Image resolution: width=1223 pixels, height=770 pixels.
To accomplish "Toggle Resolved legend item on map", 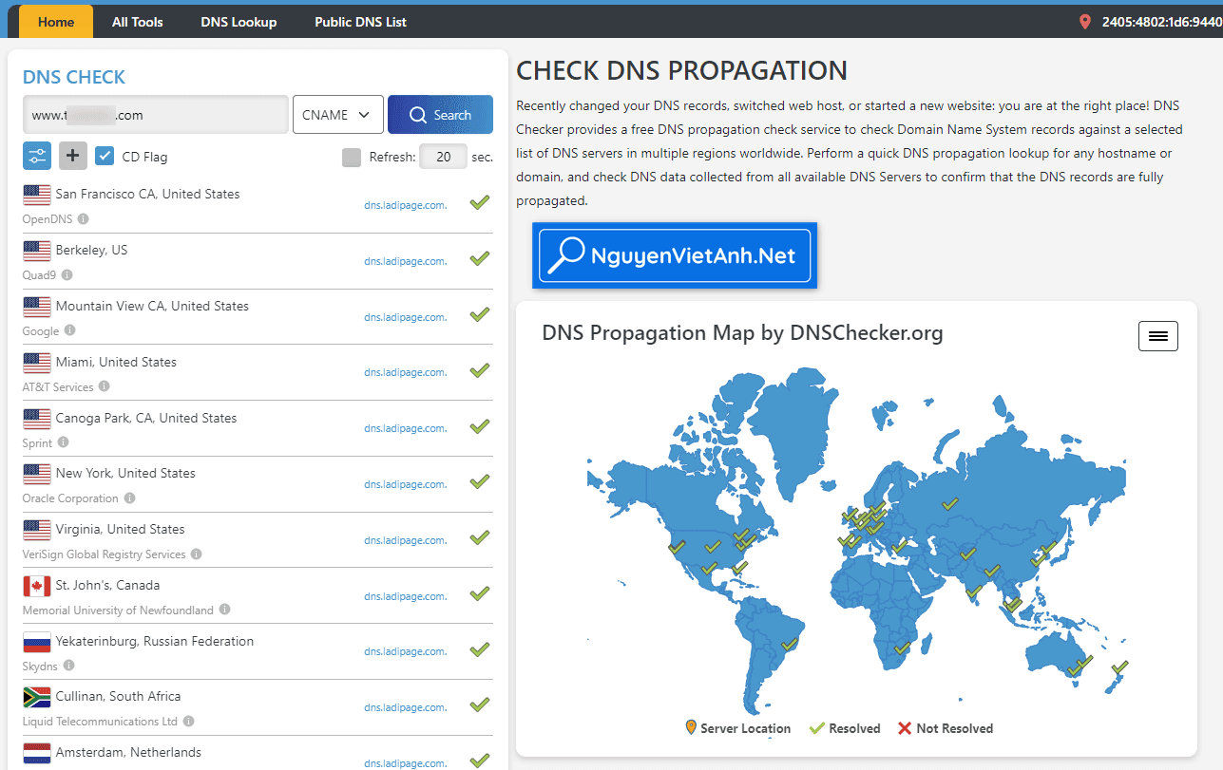I will 845,728.
